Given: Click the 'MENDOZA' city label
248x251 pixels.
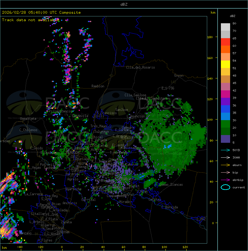Looking at the screenshot, I should [72, 152].
